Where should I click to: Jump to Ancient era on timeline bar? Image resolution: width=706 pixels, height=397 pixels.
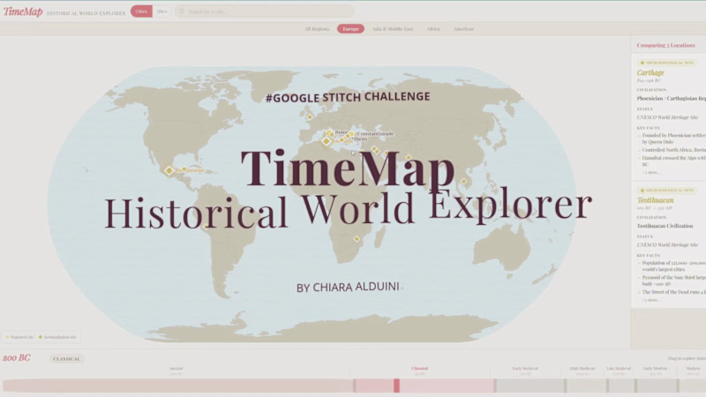(178, 386)
